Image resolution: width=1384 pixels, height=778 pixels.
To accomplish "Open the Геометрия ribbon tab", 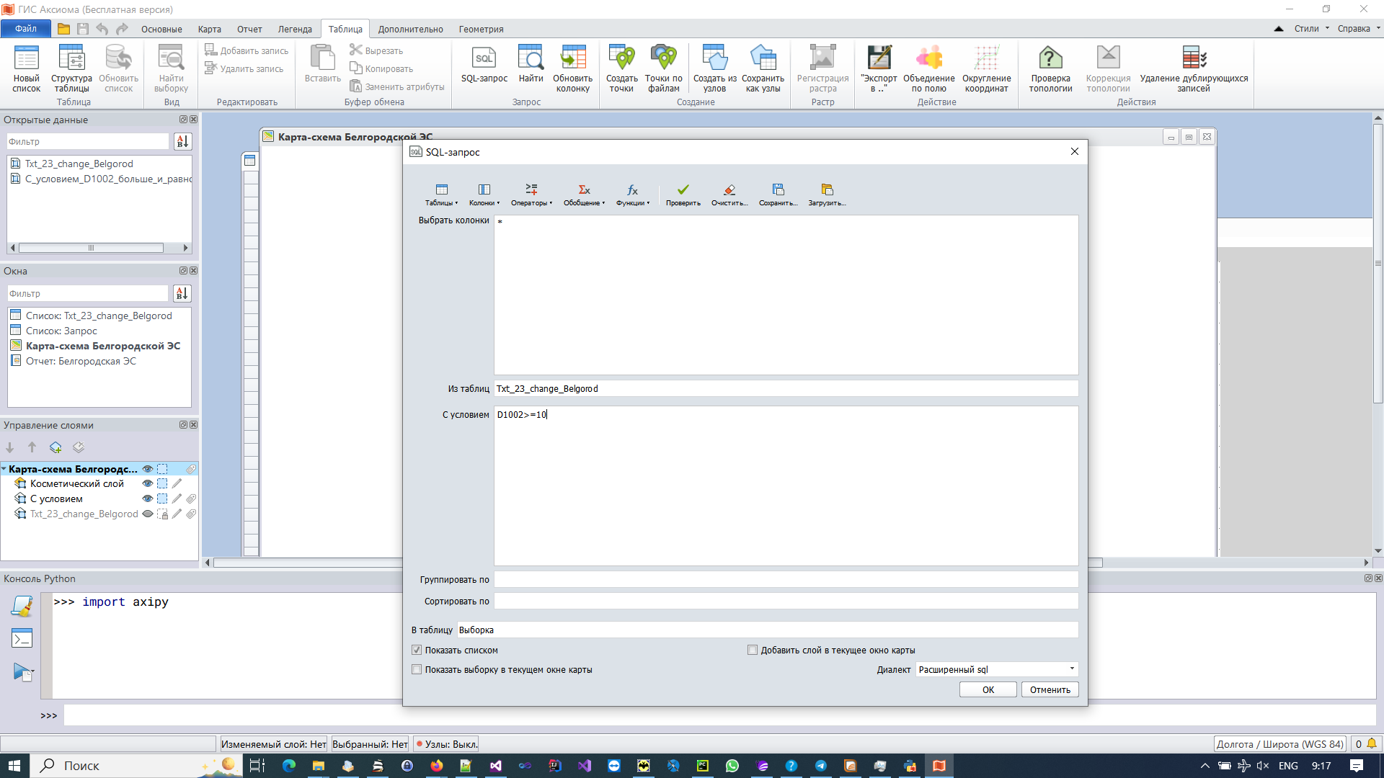I will 481,30.
